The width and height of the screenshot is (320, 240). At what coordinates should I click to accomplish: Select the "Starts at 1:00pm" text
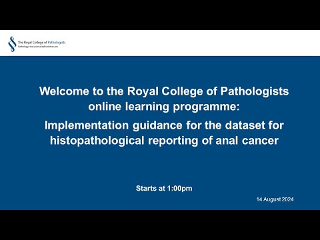click(x=164, y=188)
